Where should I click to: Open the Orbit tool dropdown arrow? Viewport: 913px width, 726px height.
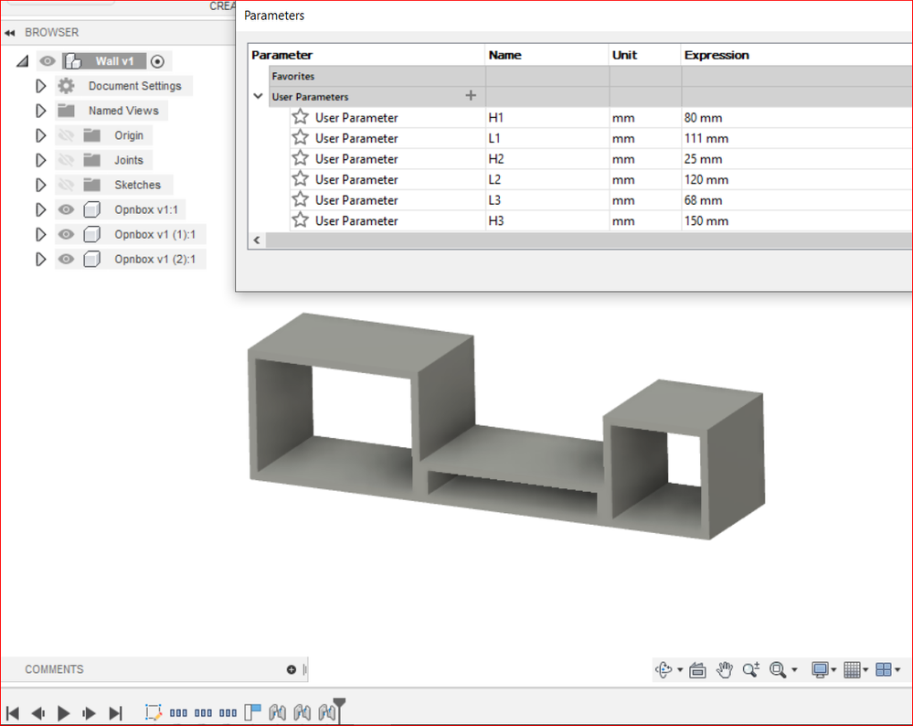[x=680, y=670]
